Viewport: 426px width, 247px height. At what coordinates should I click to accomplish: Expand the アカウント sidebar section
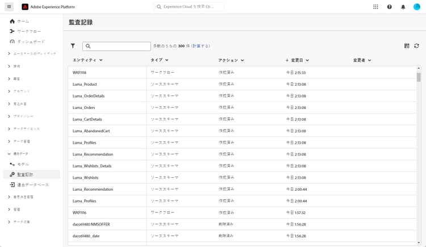point(9,91)
